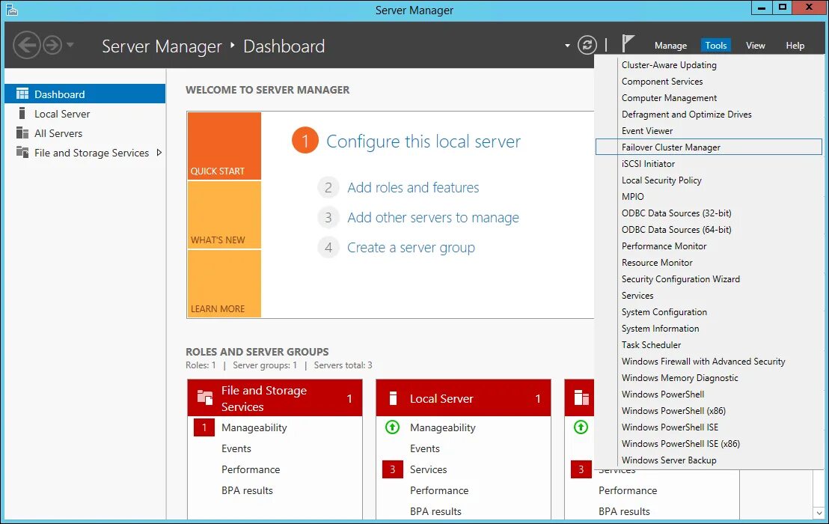Click the Local Server sidebar icon
The height and width of the screenshot is (524, 829).
point(22,113)
